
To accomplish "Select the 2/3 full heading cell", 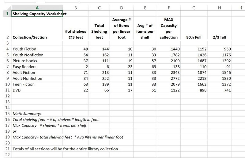I will pyautogui.click(x=219, y=37).
